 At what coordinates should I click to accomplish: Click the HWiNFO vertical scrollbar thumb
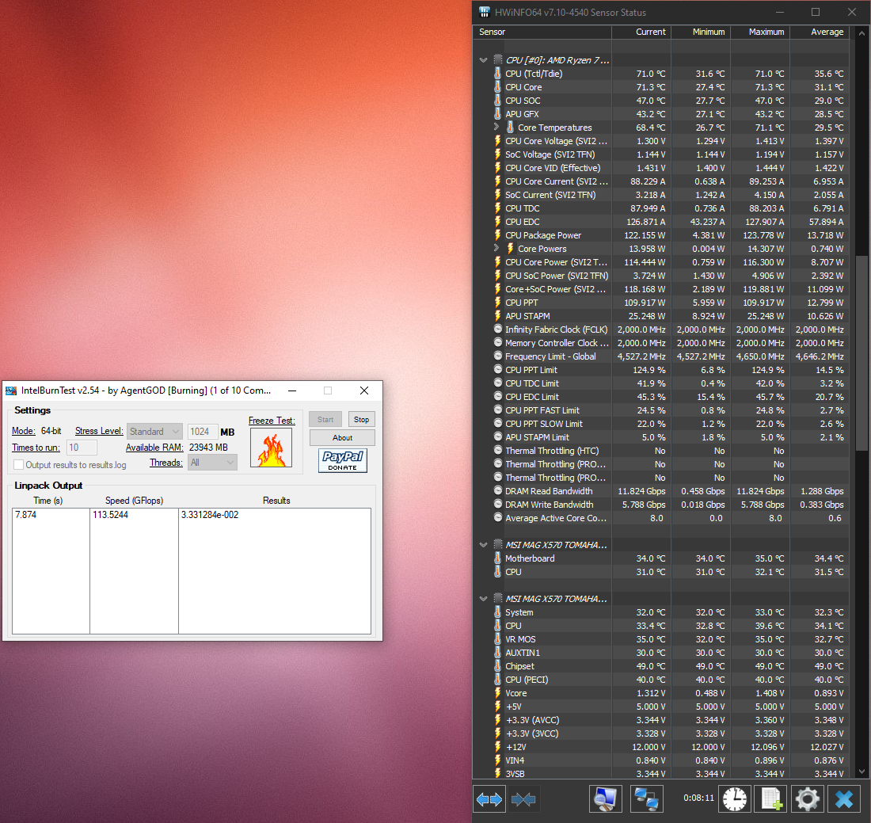pyautogui.click(x=861, y=352)
